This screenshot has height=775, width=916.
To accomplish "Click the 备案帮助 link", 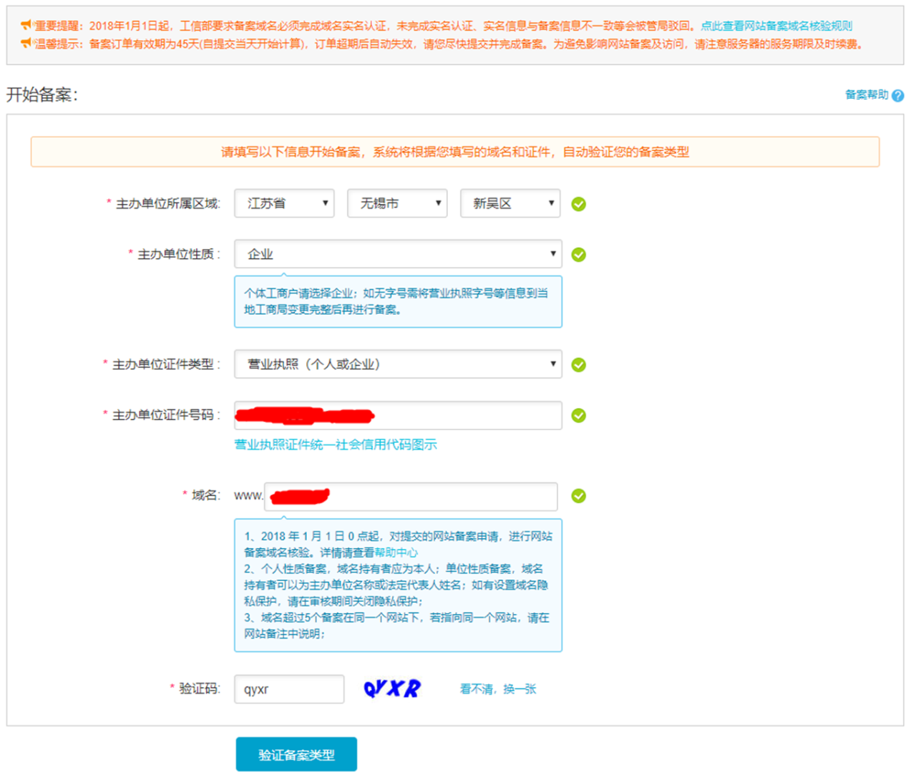I will [866, 94].
